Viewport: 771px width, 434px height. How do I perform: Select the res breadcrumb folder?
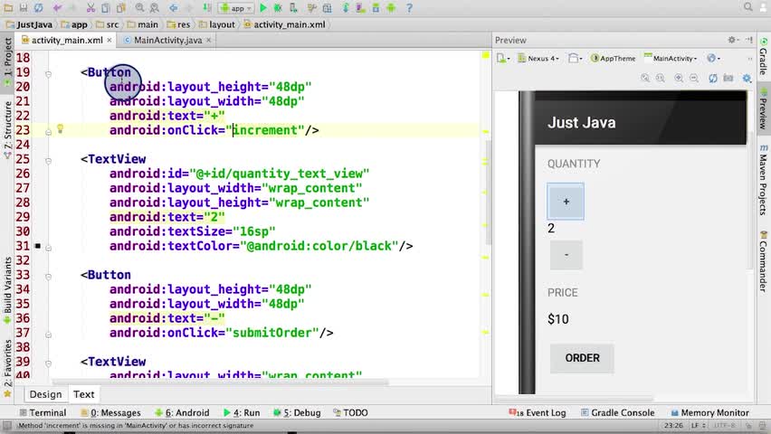pyautogui.click(x=178, y=24)
